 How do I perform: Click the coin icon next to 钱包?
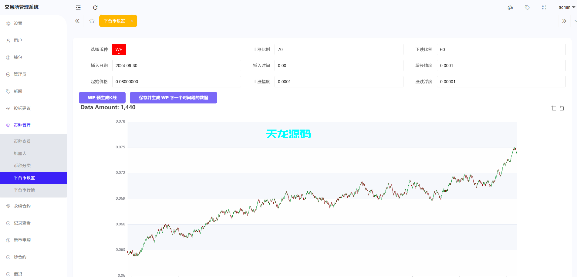8,57
